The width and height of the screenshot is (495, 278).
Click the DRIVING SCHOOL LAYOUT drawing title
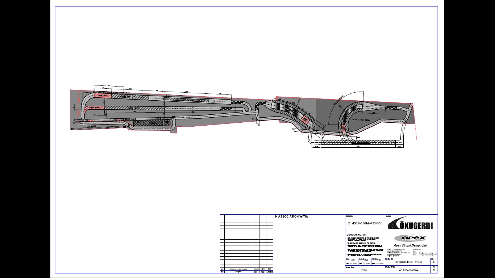[x=408, y=262]
